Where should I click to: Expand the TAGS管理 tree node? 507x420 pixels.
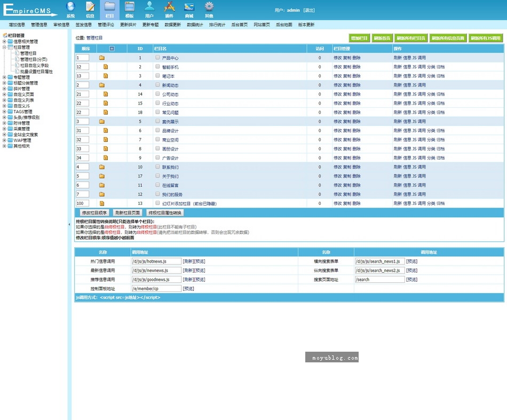click(4, 112)
